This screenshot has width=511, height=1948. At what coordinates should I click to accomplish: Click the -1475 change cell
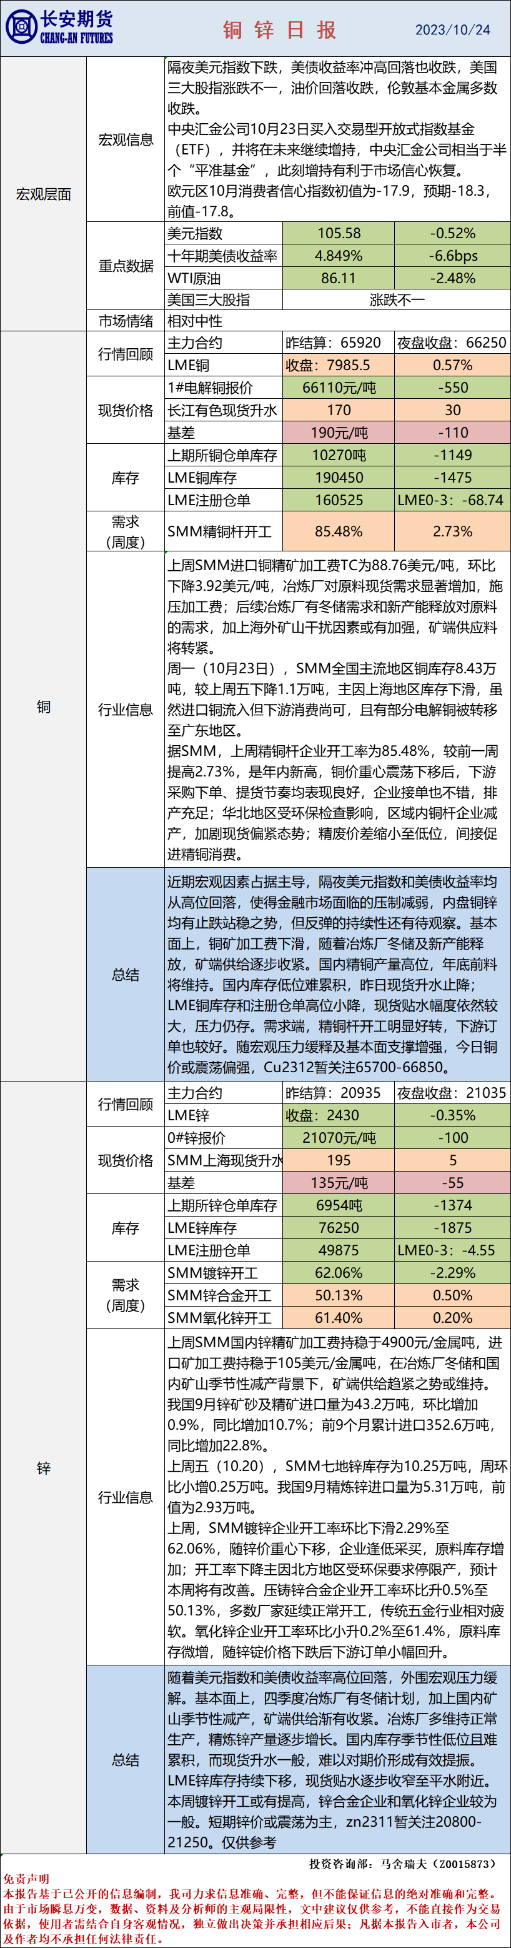coord(452,478)
